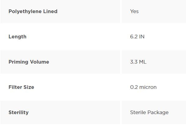186x126 pixels.
Task: Click the word Package in Sterility value
Action: 158,113
